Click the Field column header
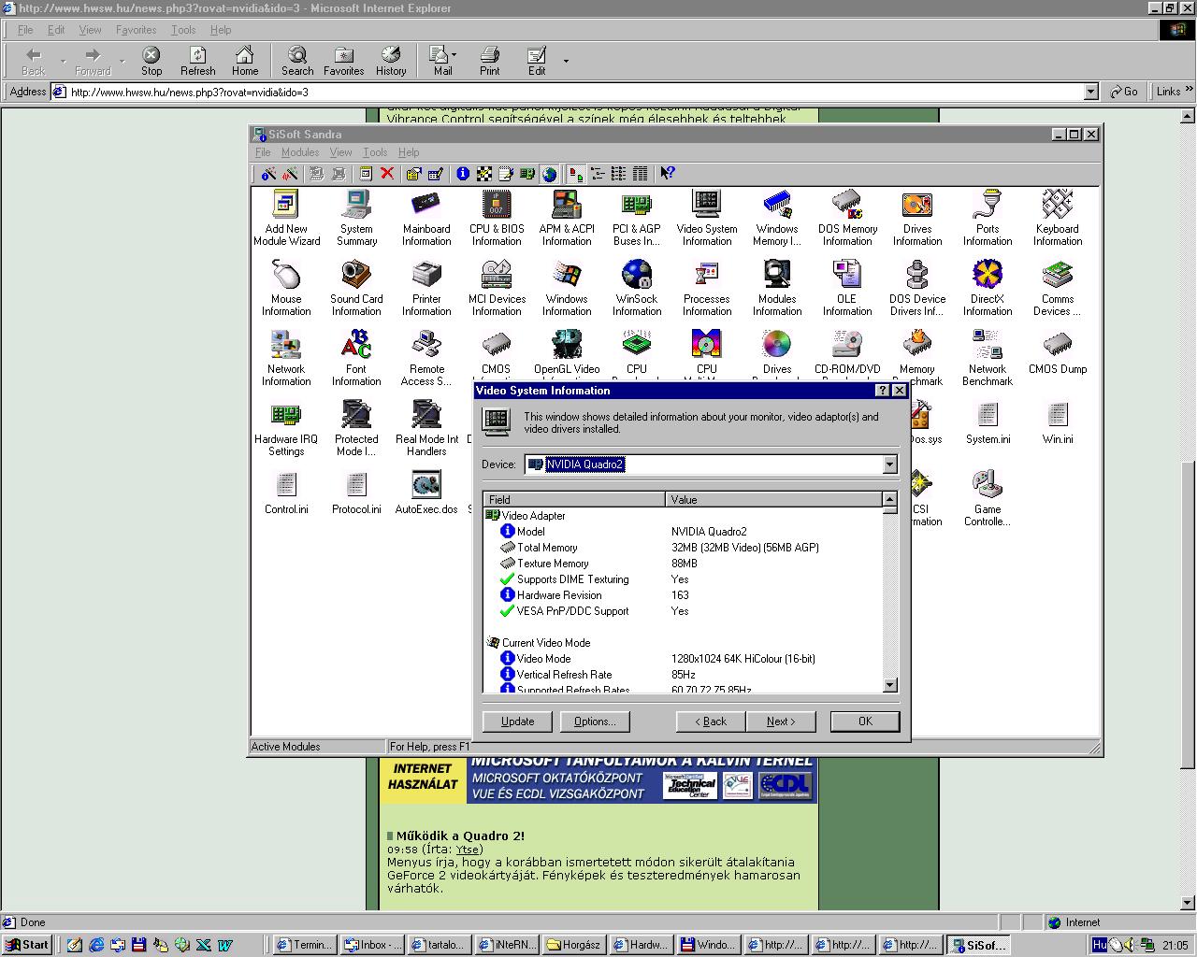1197x957 pixels. [x=574, y=500]
